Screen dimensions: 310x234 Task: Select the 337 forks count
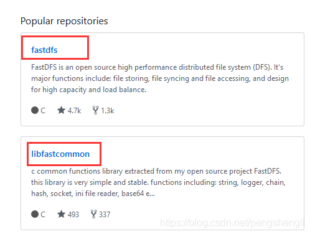pos(105,215)
